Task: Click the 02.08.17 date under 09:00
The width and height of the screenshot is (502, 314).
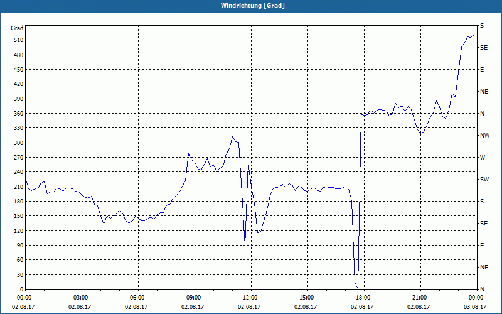Action: coord(193,307)
